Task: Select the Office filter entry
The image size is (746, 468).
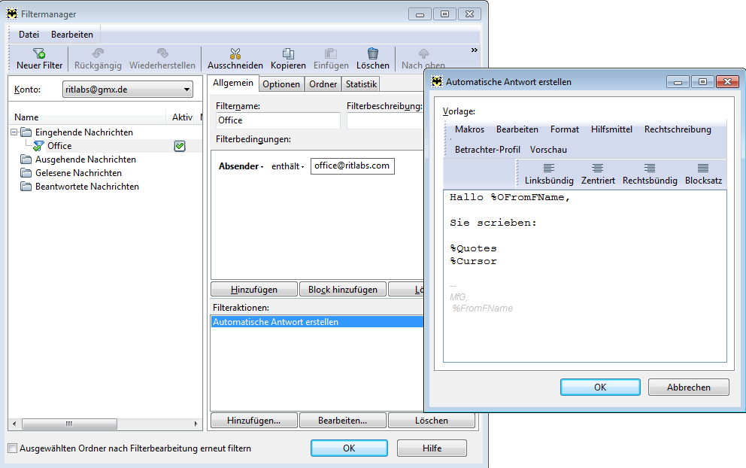Action: tap(59, 146)
